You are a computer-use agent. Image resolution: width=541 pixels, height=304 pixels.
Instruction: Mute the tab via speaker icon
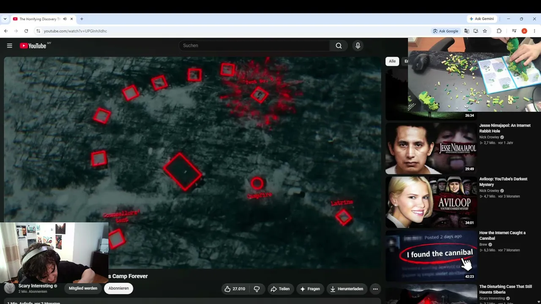[65, 19]
